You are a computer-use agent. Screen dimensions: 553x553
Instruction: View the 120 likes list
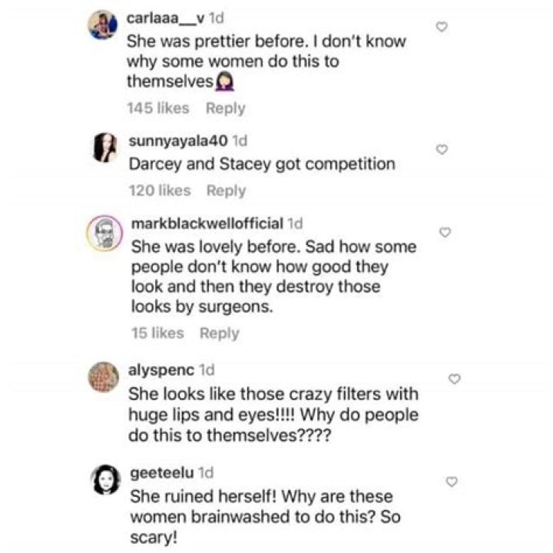tap(160, 190)
